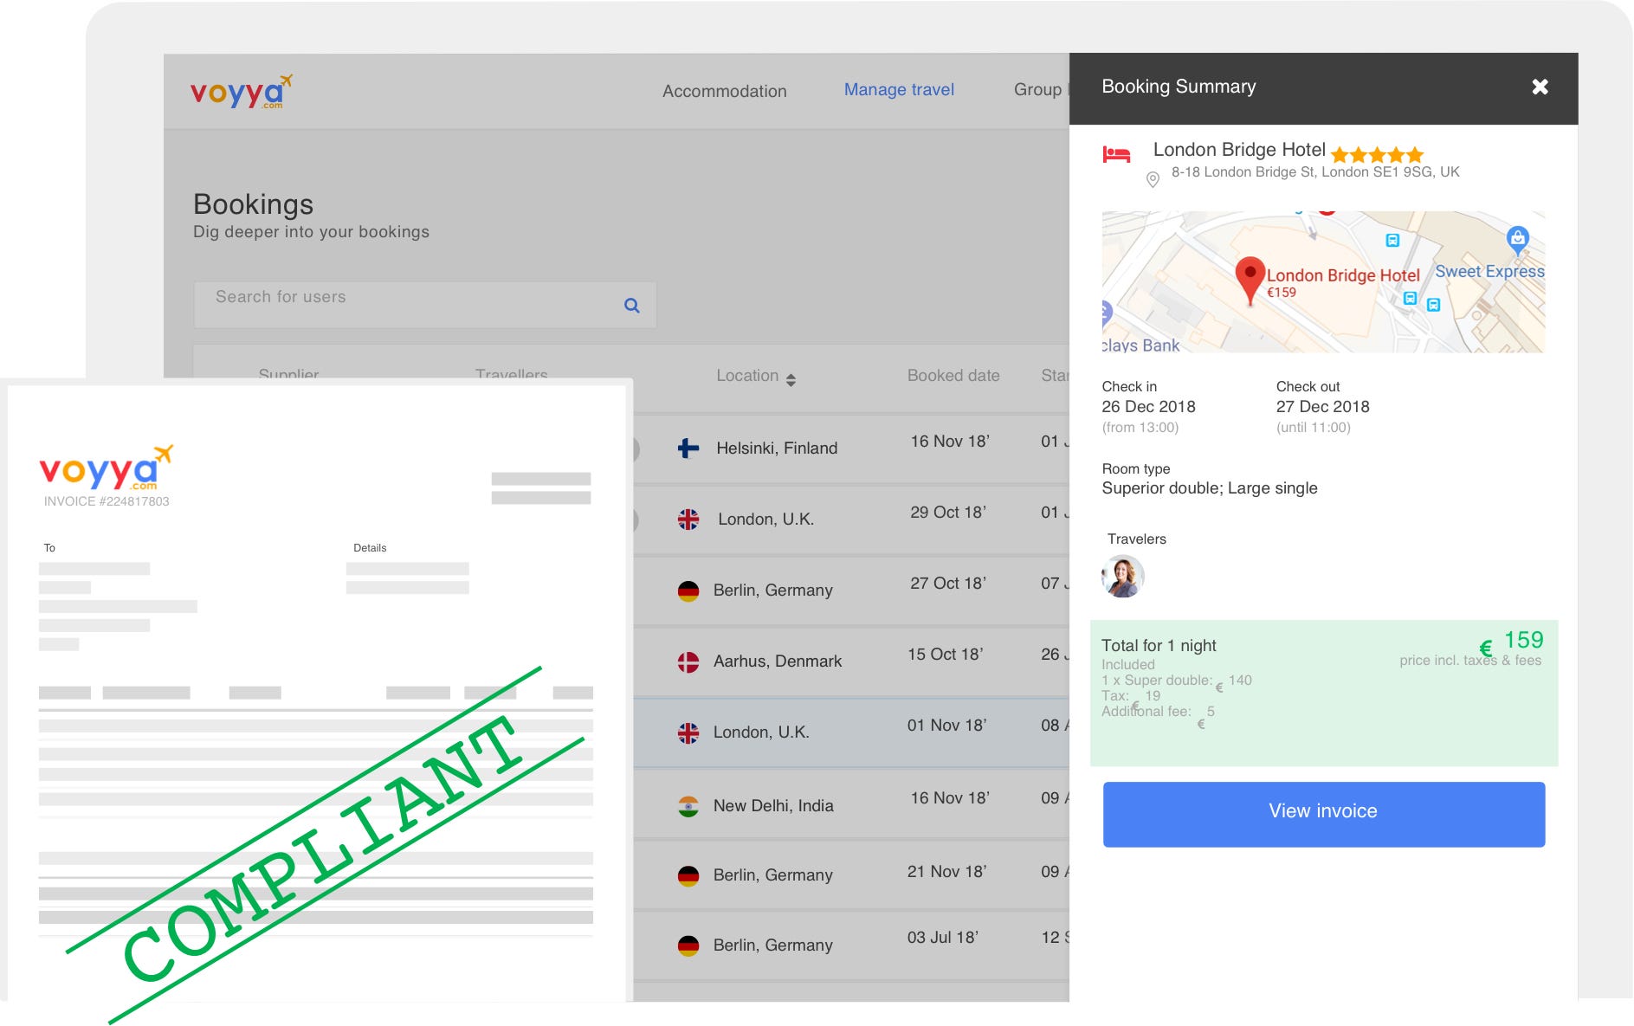Click the Indian flag beside New Delhi
1634x1026 pixels.
[x=687, y=805]
